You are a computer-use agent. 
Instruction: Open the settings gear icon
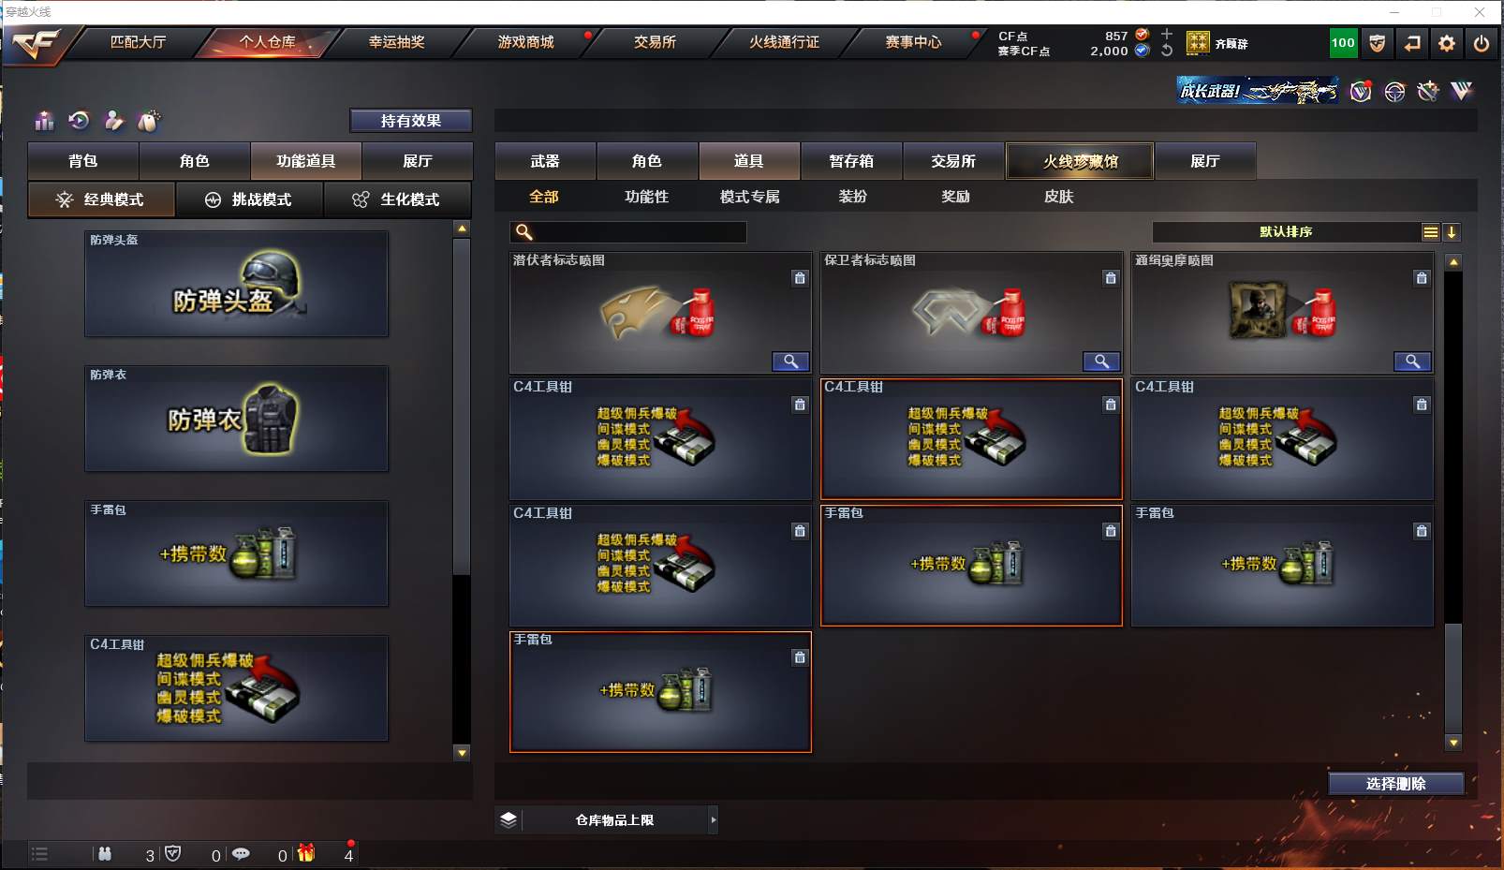coord(1447,43)
